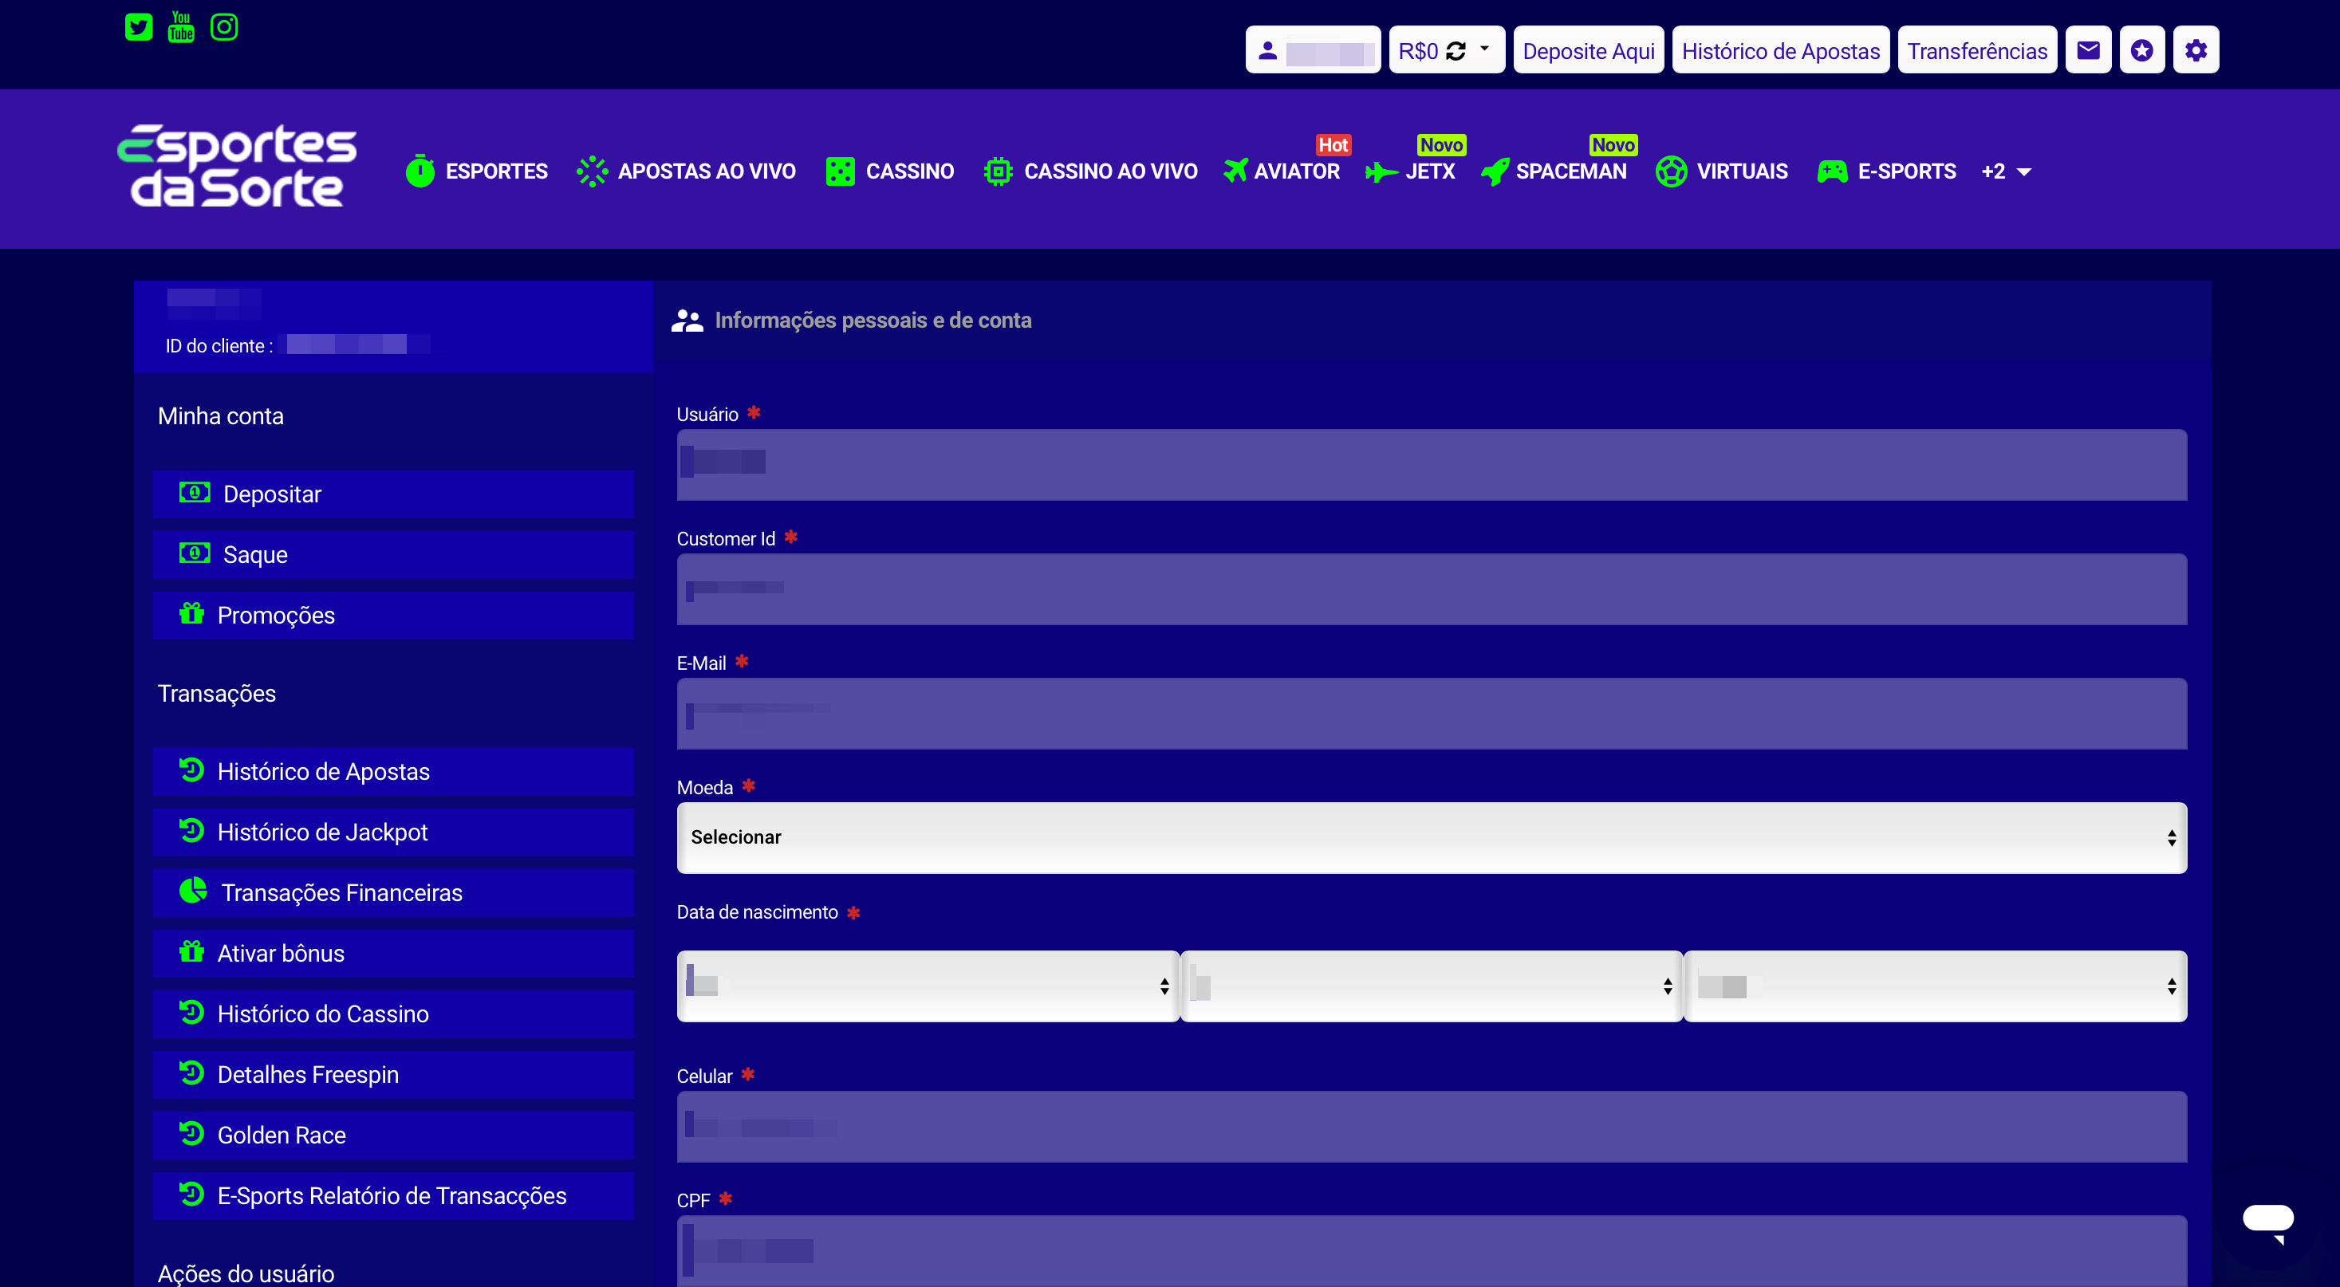Open Ativar bônus in sidebar
The image size is (2340, 1287).
[393, 954]
